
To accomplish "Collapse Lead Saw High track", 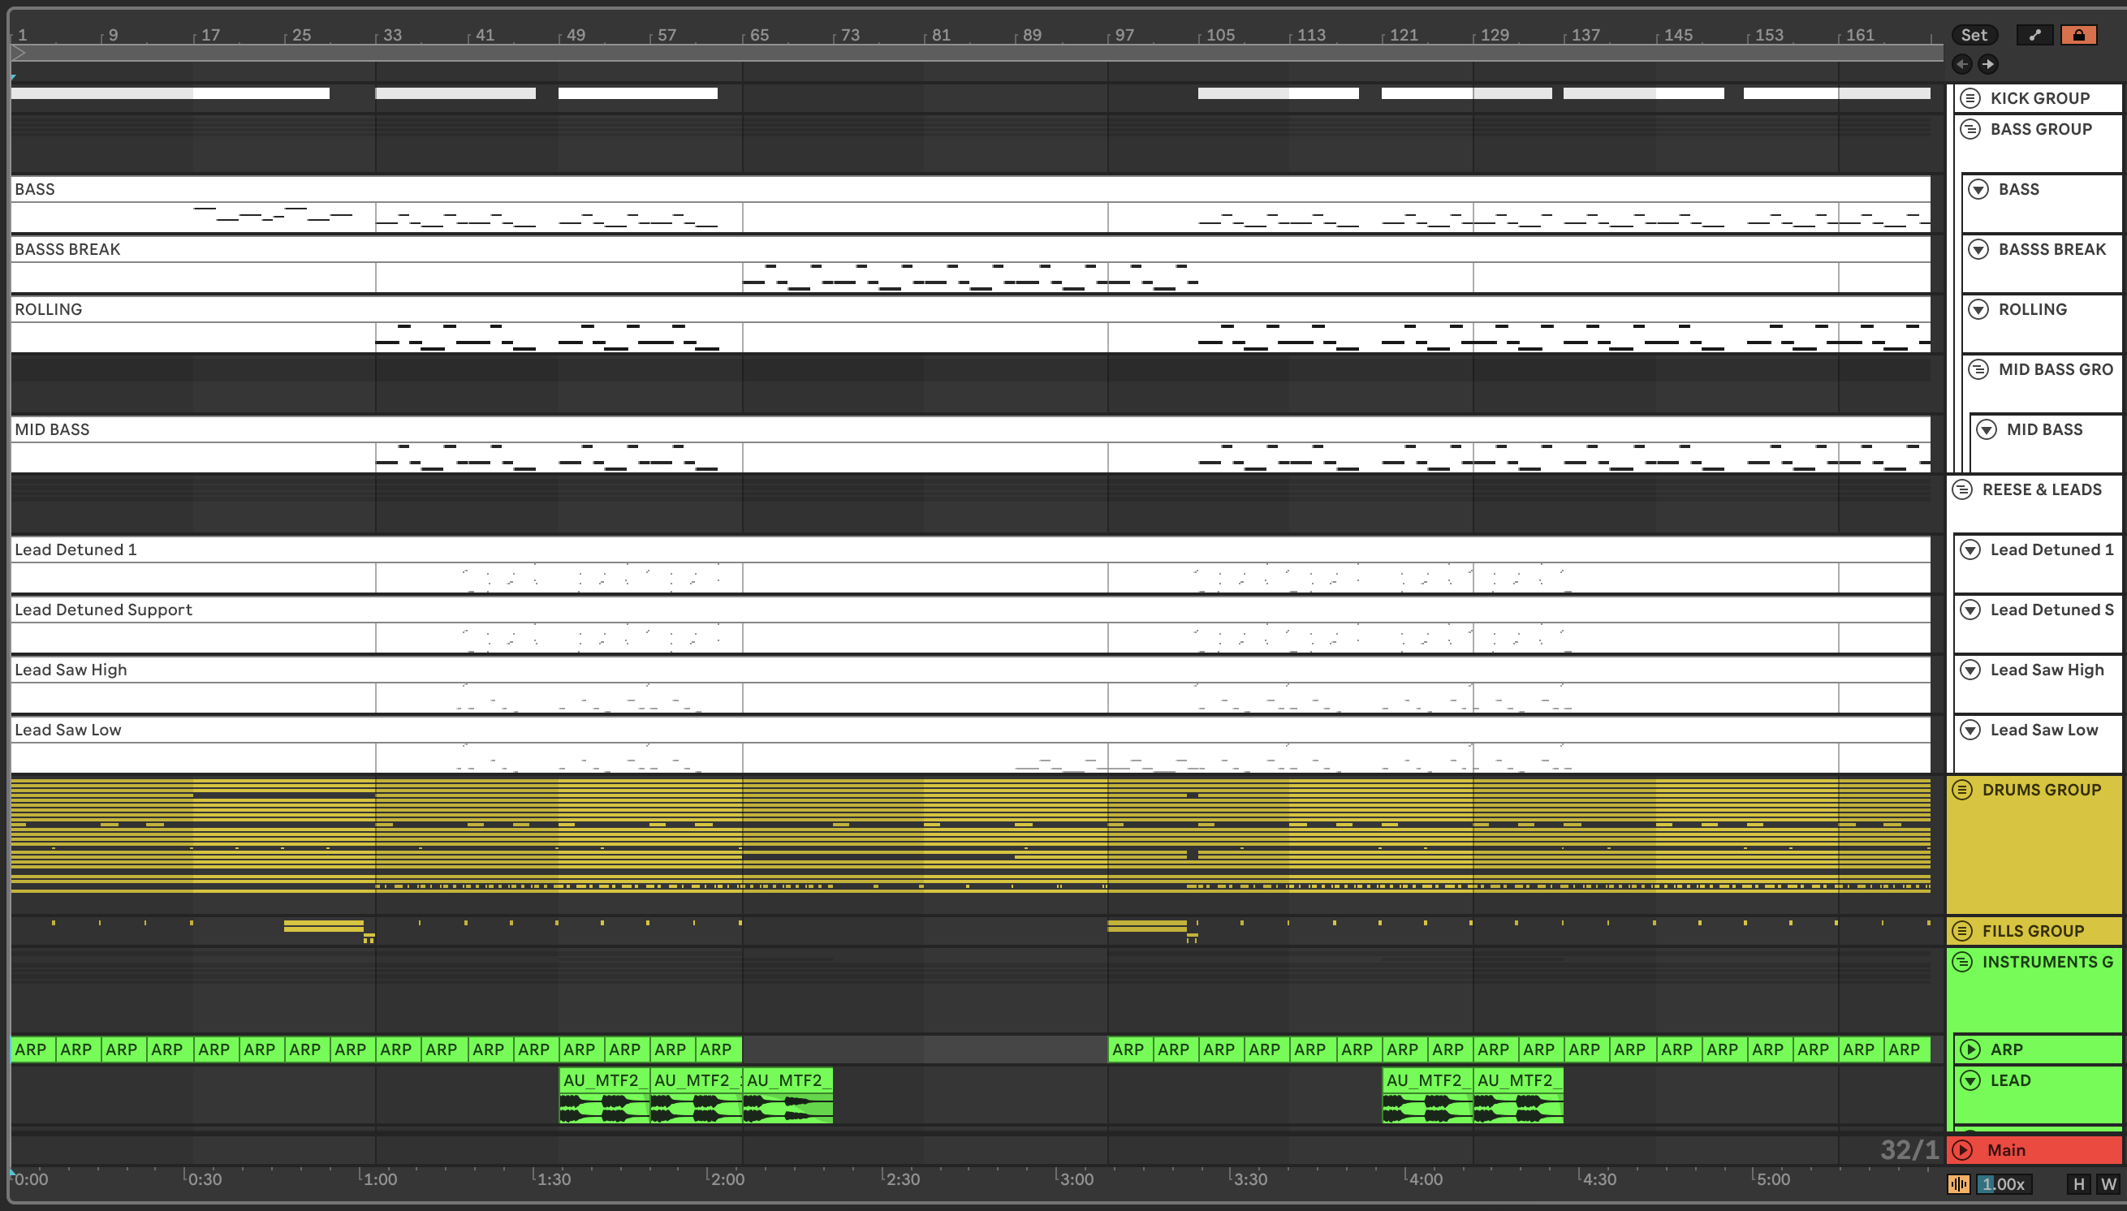I will (1969, 670).
